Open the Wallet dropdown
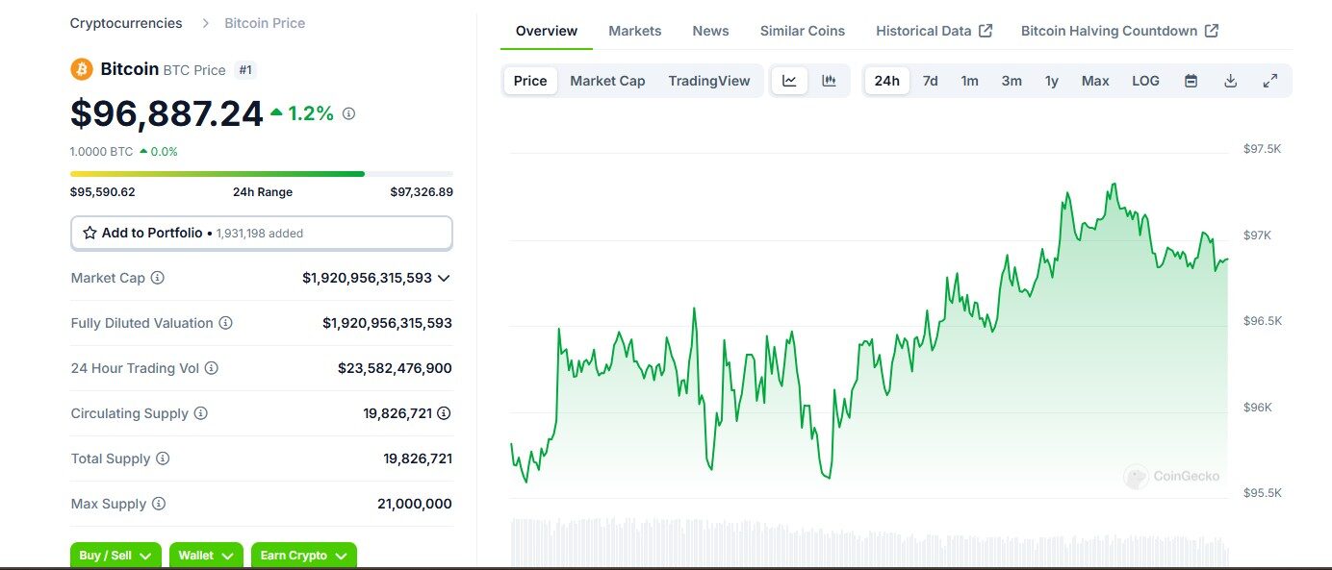This screenshot has width=1332, height=570. [206, 556]
